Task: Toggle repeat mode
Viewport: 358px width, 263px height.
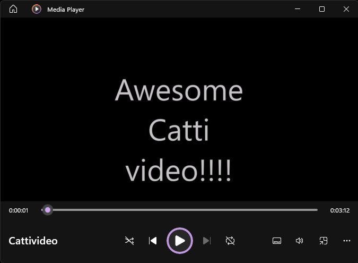Action: point(230,241)
